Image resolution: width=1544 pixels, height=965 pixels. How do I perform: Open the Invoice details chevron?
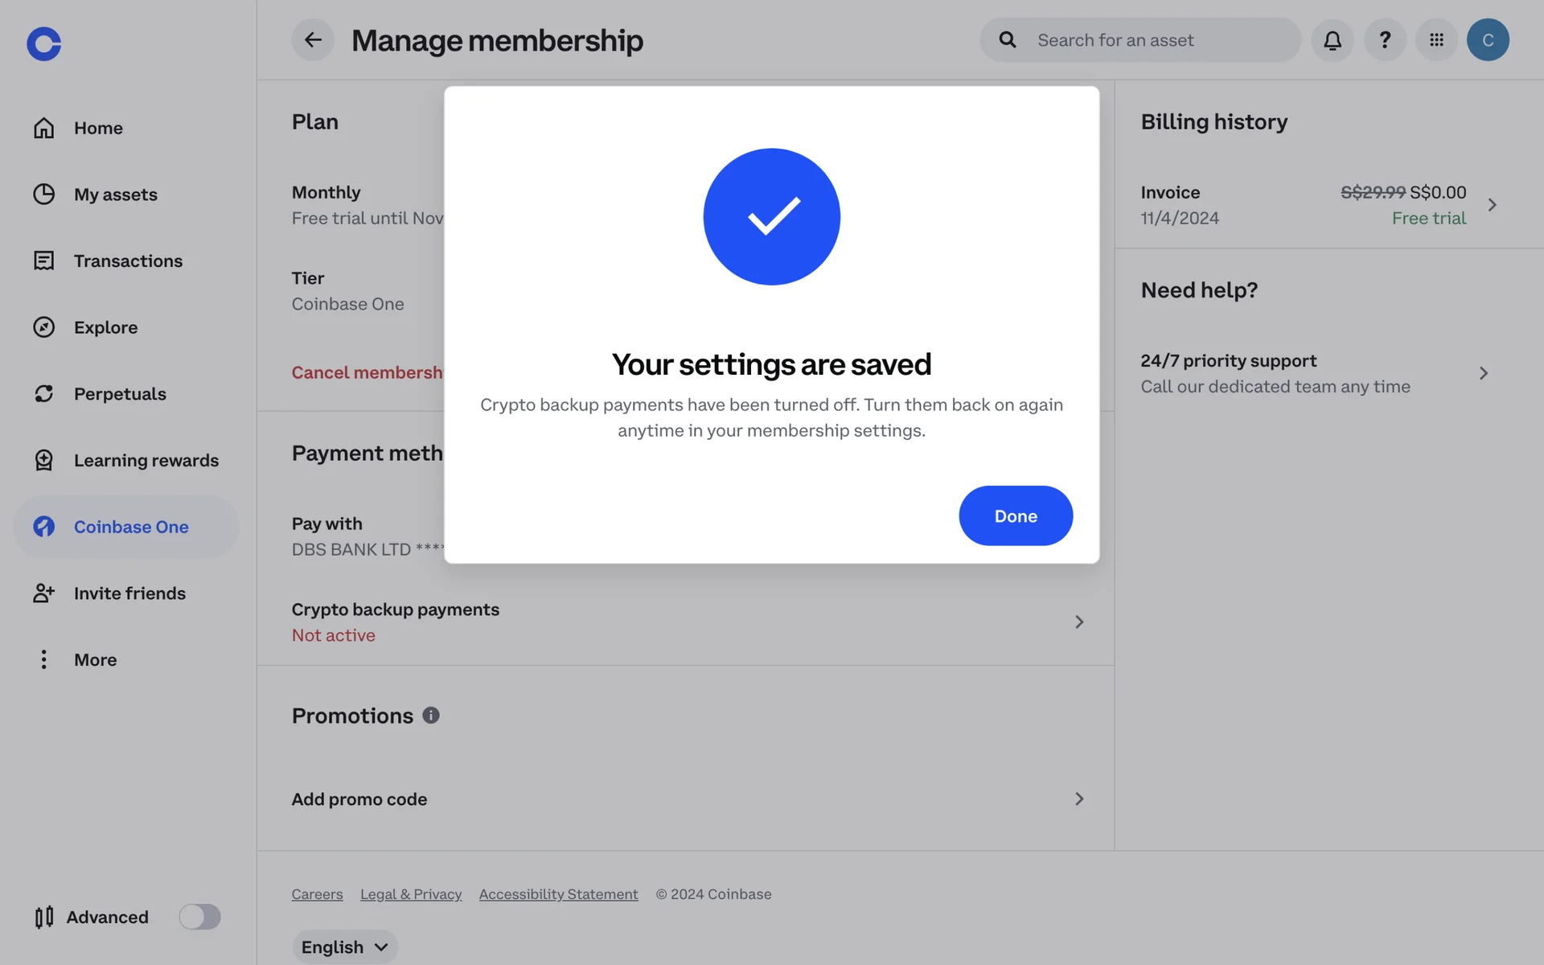tap(1492, 205)
